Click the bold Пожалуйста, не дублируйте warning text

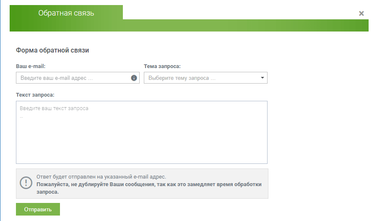click(149, 184)
